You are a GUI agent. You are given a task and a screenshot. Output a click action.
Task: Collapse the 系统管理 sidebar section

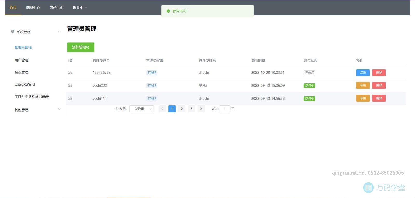pos(59,32)
